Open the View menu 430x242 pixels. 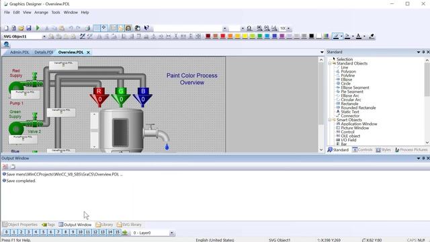pyautogui.click(x=27, y=12)
